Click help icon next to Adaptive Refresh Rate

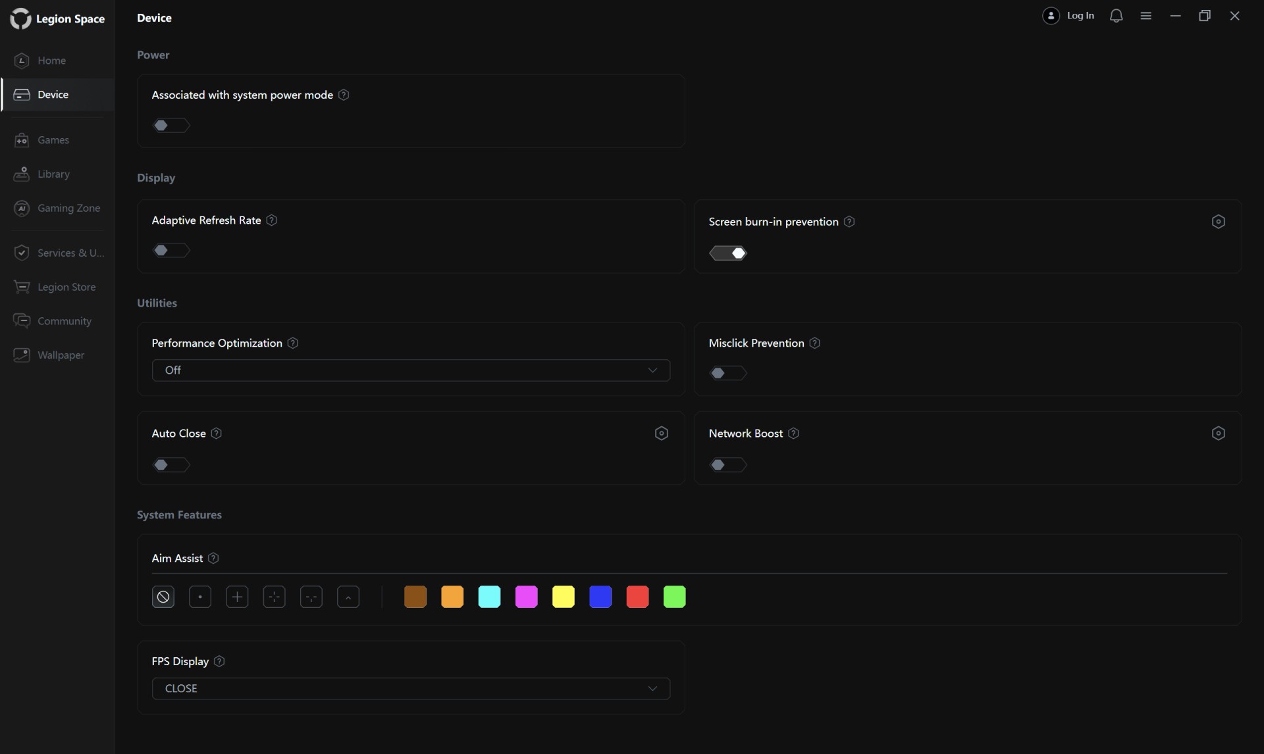pyautogui.click(x=271, y=220)
